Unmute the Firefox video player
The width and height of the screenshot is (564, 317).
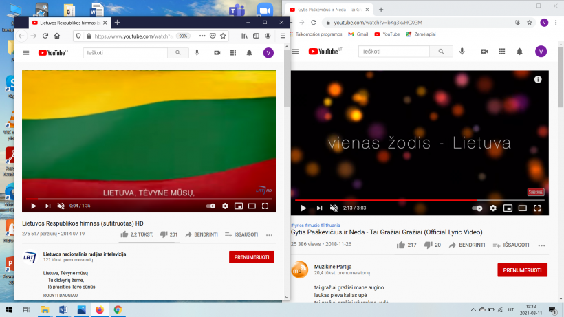(x=61, y=206)
